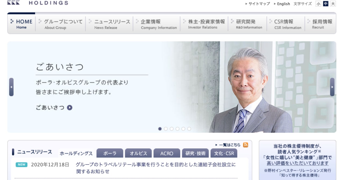Switch to the ACRO news tab
The width and height of the screenshot is (344, 180).
point(167,153)
